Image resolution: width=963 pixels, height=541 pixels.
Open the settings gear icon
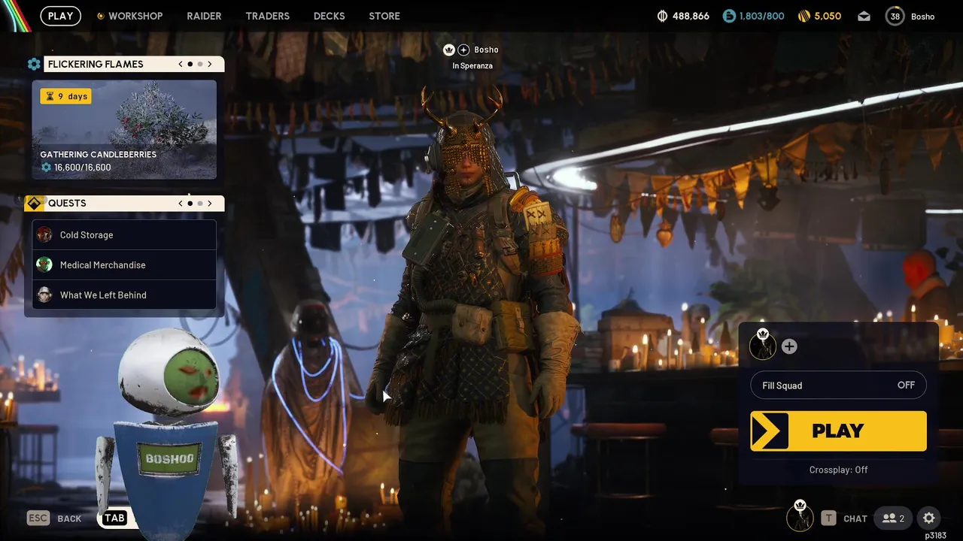929,518
